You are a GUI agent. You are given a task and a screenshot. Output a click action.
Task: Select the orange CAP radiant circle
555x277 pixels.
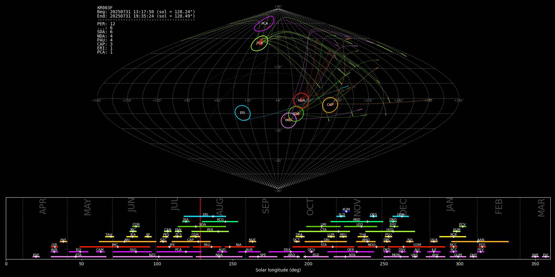pyautogui.click(x=330, y=105)
